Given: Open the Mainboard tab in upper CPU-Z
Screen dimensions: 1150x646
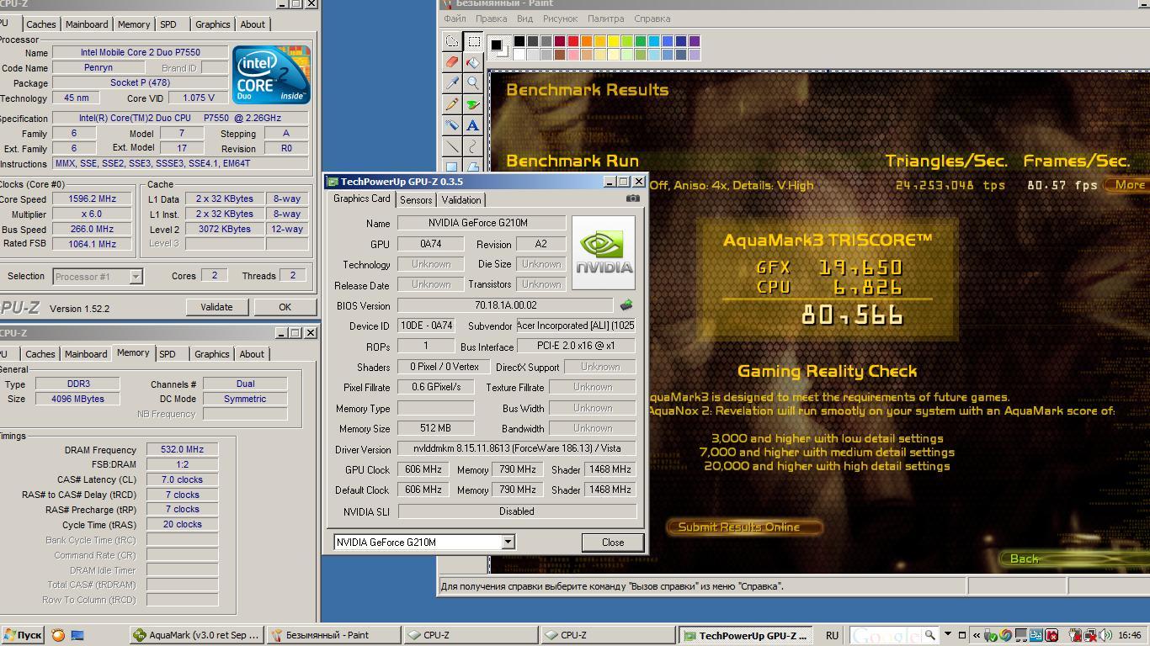Looking at the screenshot, I should tap(87, 24).
